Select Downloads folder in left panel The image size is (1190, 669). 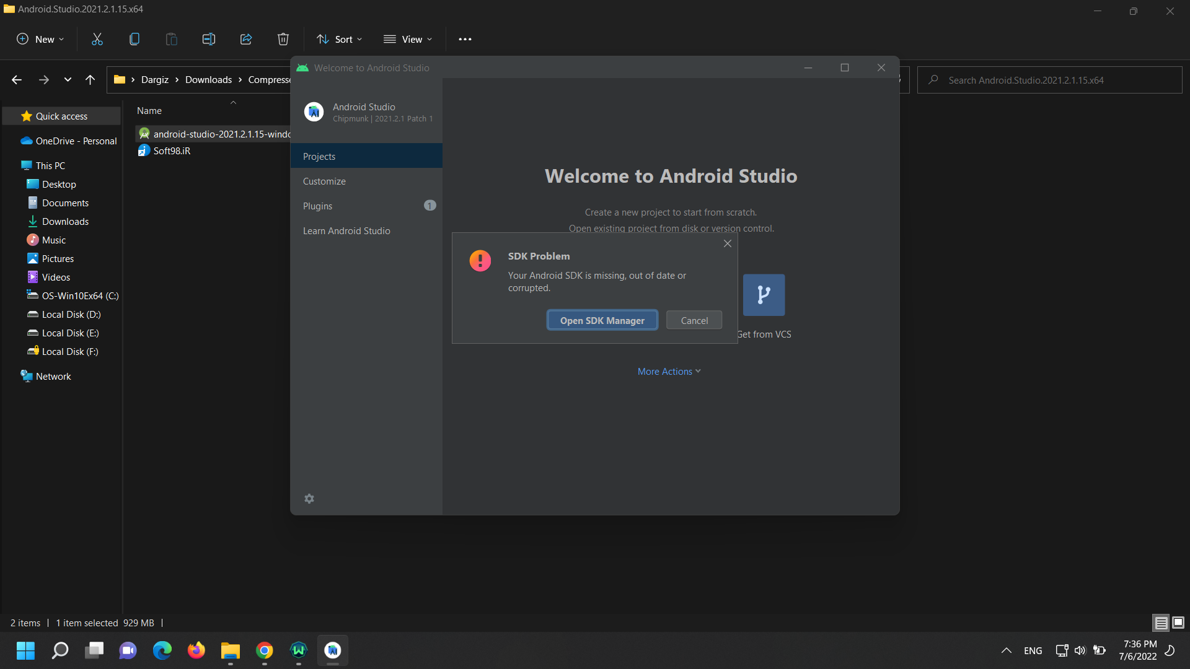64,221
